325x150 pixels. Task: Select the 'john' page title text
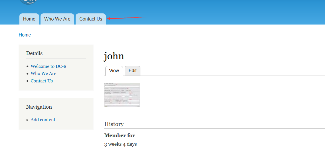(x=114, y=56)
